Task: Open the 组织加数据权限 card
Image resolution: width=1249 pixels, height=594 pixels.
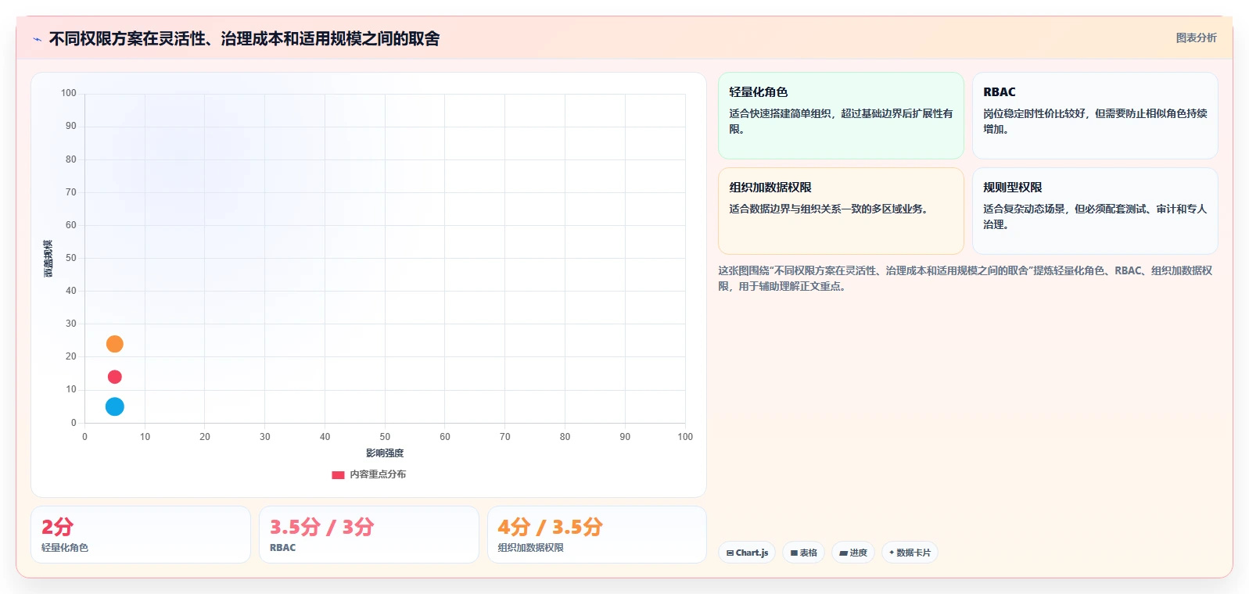Action: click(x=841, y=211)
